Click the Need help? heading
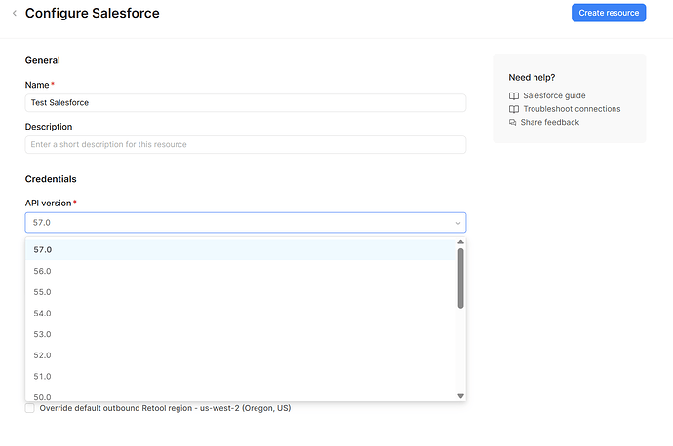The width and height of the screenshot is (673, 446). (x=532, y=78)
